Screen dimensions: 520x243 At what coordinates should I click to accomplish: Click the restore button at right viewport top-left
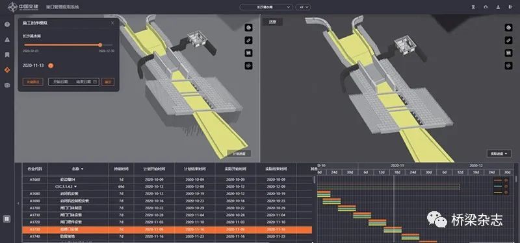tap(272, 22)
